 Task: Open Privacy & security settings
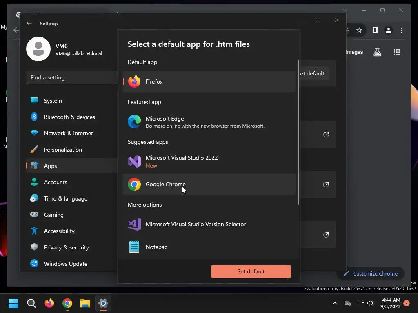[72, 247]
